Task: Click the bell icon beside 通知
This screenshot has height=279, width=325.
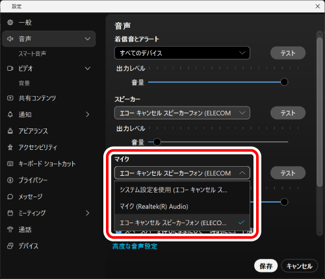Action: pyautogui.click(x=10, y=114)
